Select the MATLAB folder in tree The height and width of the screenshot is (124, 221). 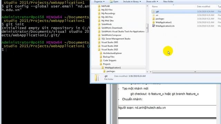[105, 6]
